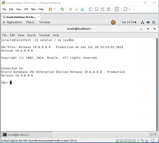
Task: Click the network icon in GNOME panel
Action: (x=142, y=22)
